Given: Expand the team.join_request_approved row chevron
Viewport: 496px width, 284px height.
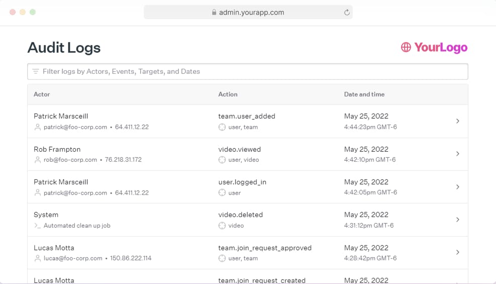Looking at the screenshot, I should 457,252.
